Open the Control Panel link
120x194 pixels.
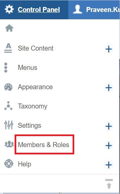(x=39, y=10)
